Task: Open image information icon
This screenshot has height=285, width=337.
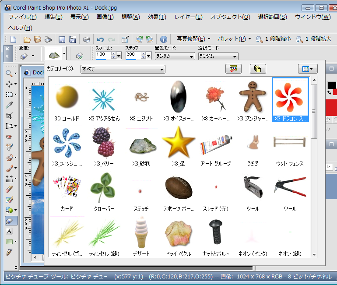Action: tap(164, 39)
